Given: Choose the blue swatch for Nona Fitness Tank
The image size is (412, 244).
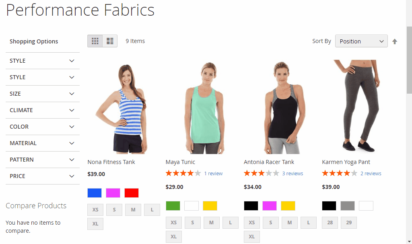Looking at the screenshot, I should pyautogui.click(x=95, y=193).
